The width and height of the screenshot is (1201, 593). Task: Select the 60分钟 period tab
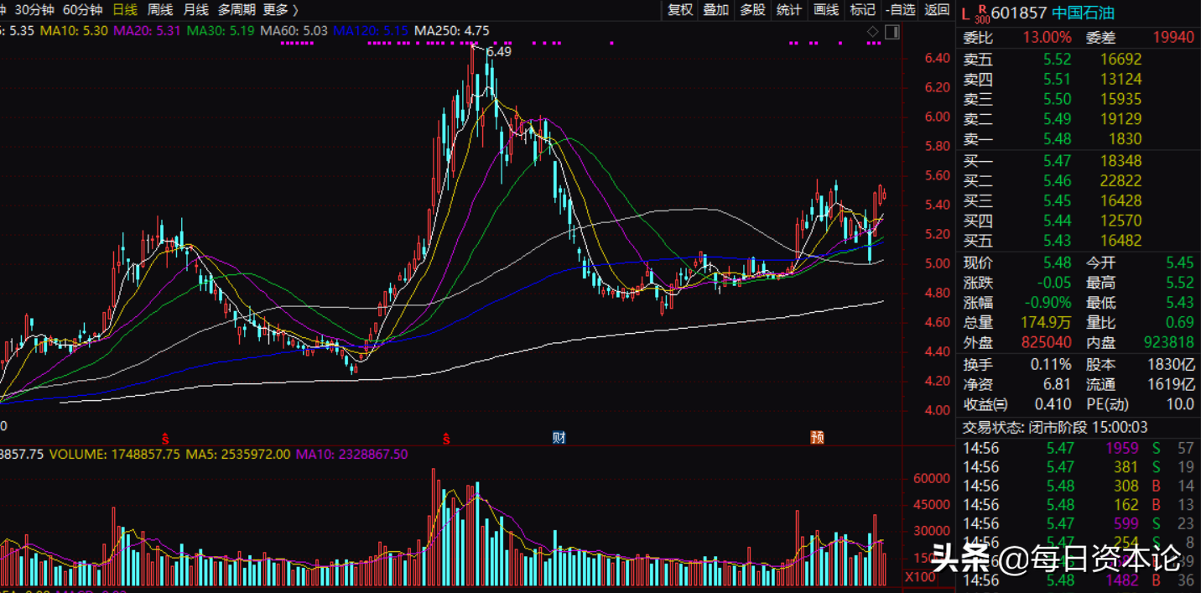coord(83,10)
